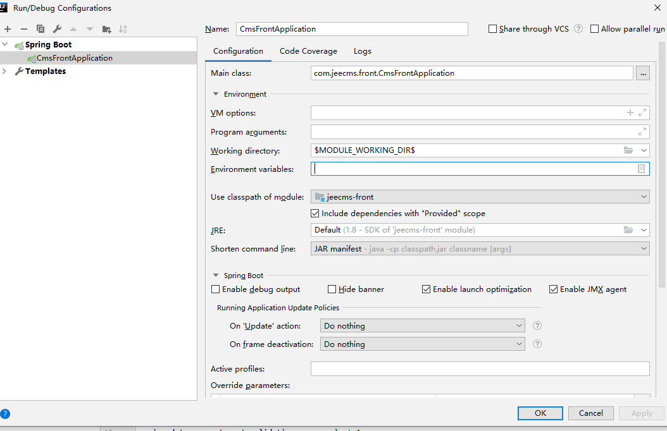Click the sort configurations alphabetically icon
667x431 pixels.
click(x=123, y=29)
